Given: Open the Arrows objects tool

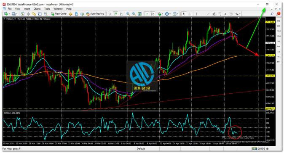Looking at the screenshot, I should pyautogui.click(x=237, y=14).
